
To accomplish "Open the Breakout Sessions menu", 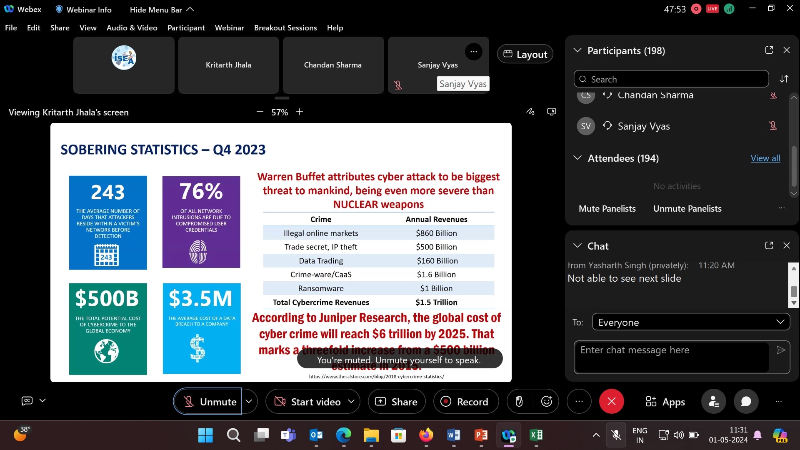I will pyautogui.click(x=285, y=28).
